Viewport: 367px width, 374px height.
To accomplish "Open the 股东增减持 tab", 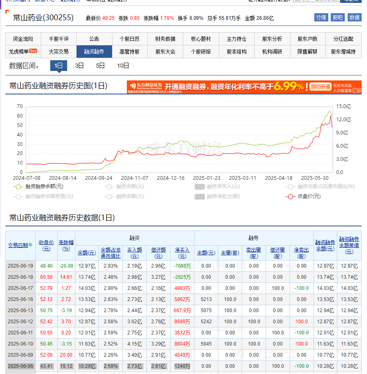I will point(344,52).
